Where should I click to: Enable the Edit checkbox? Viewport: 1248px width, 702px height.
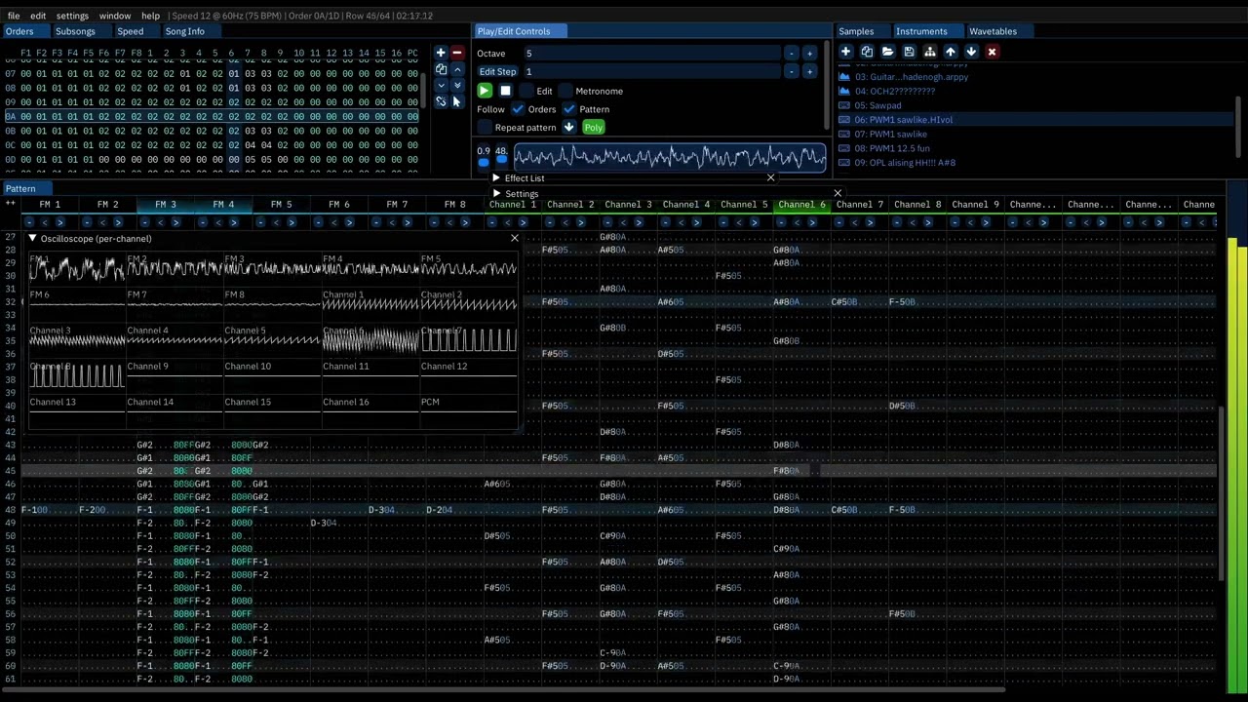[x=527, y=91]
